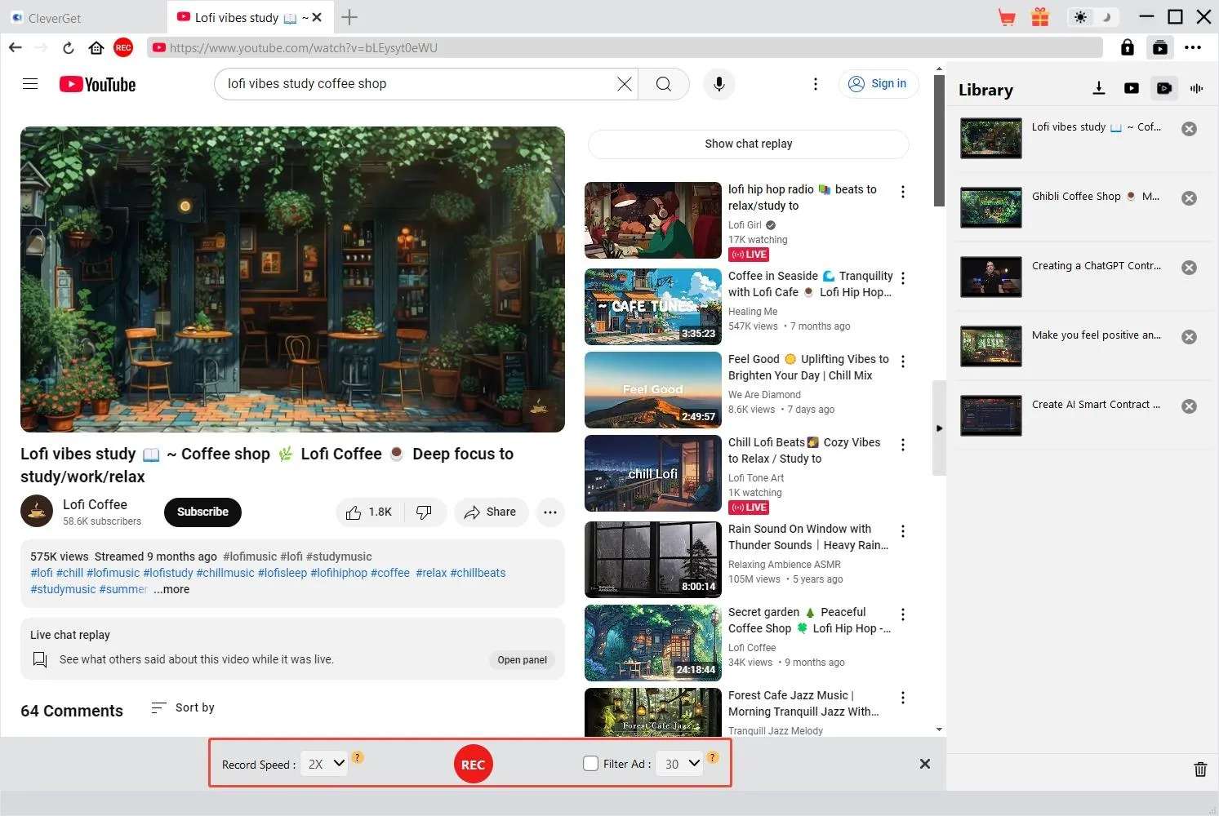1219x816 pixels.
Task: Click the shopping cart icon
Action: click(1007, 17)
